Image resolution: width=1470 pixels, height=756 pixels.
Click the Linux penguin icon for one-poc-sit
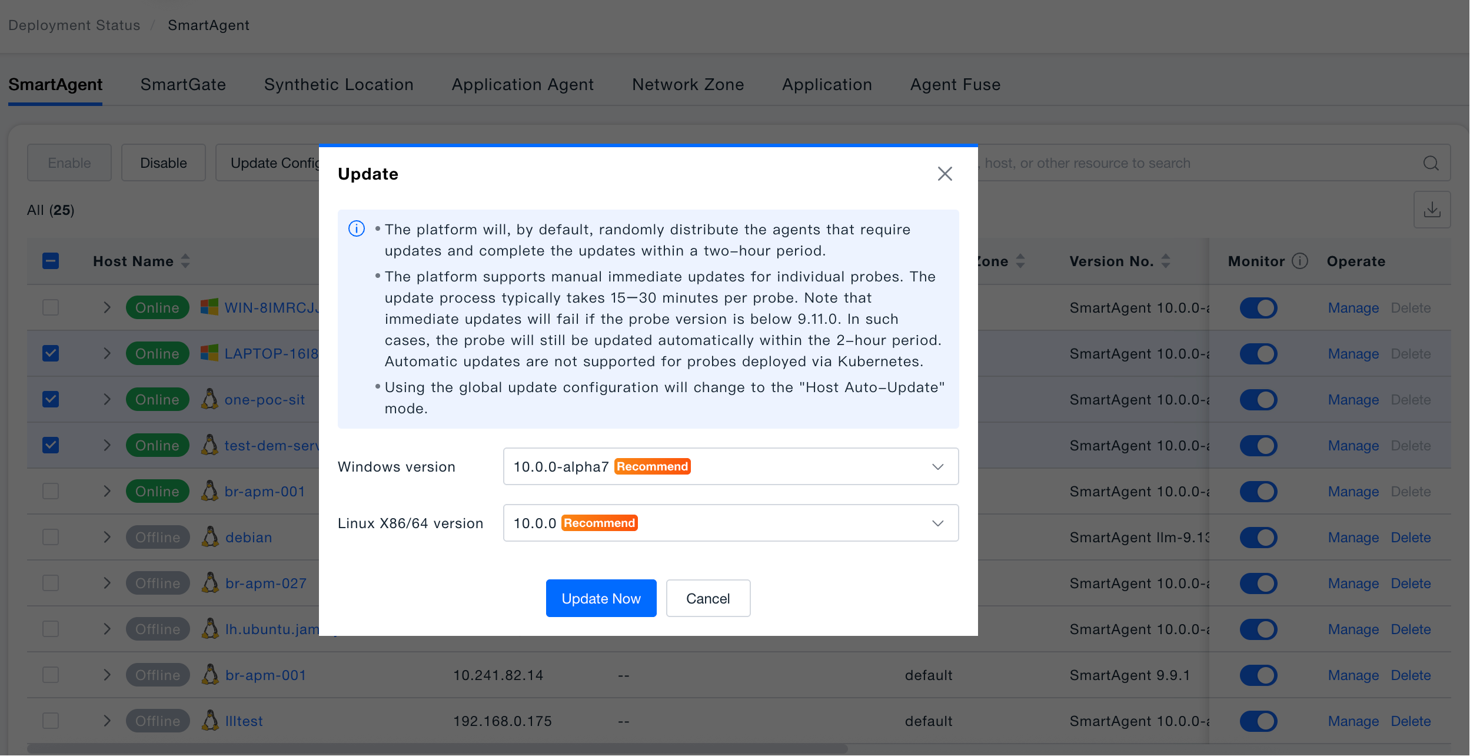pyautogui.click(x=209, y=399)
